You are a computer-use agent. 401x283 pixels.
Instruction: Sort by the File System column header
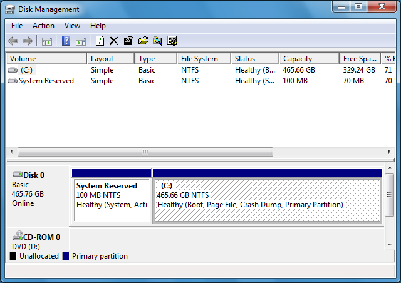tap(204, 59)
